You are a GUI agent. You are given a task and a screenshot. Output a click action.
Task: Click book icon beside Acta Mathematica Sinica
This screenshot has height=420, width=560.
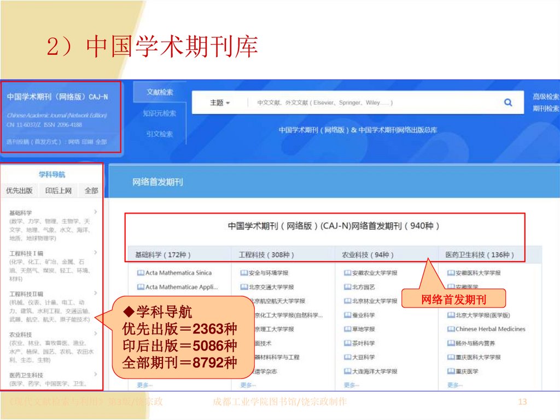pos(141,273)
